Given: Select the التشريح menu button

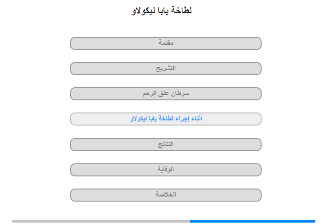Looking at the screenshot, I should coord(165,69).
